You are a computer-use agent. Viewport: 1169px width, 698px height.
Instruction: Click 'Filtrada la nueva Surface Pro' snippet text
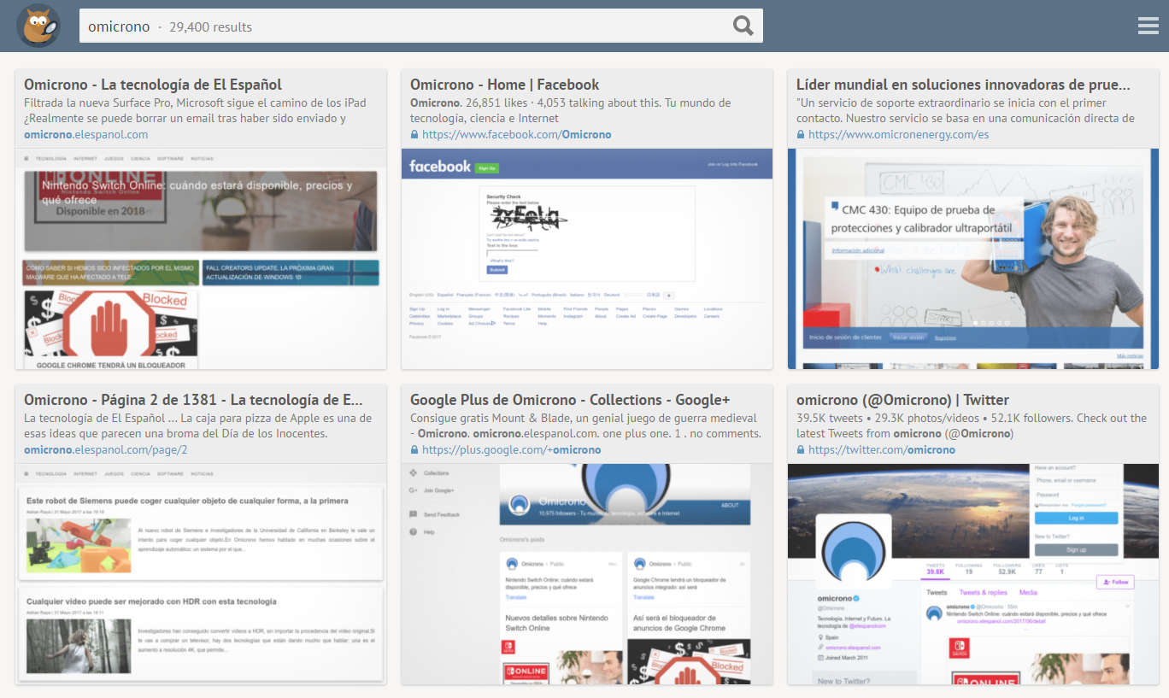[x=195, y=110]
